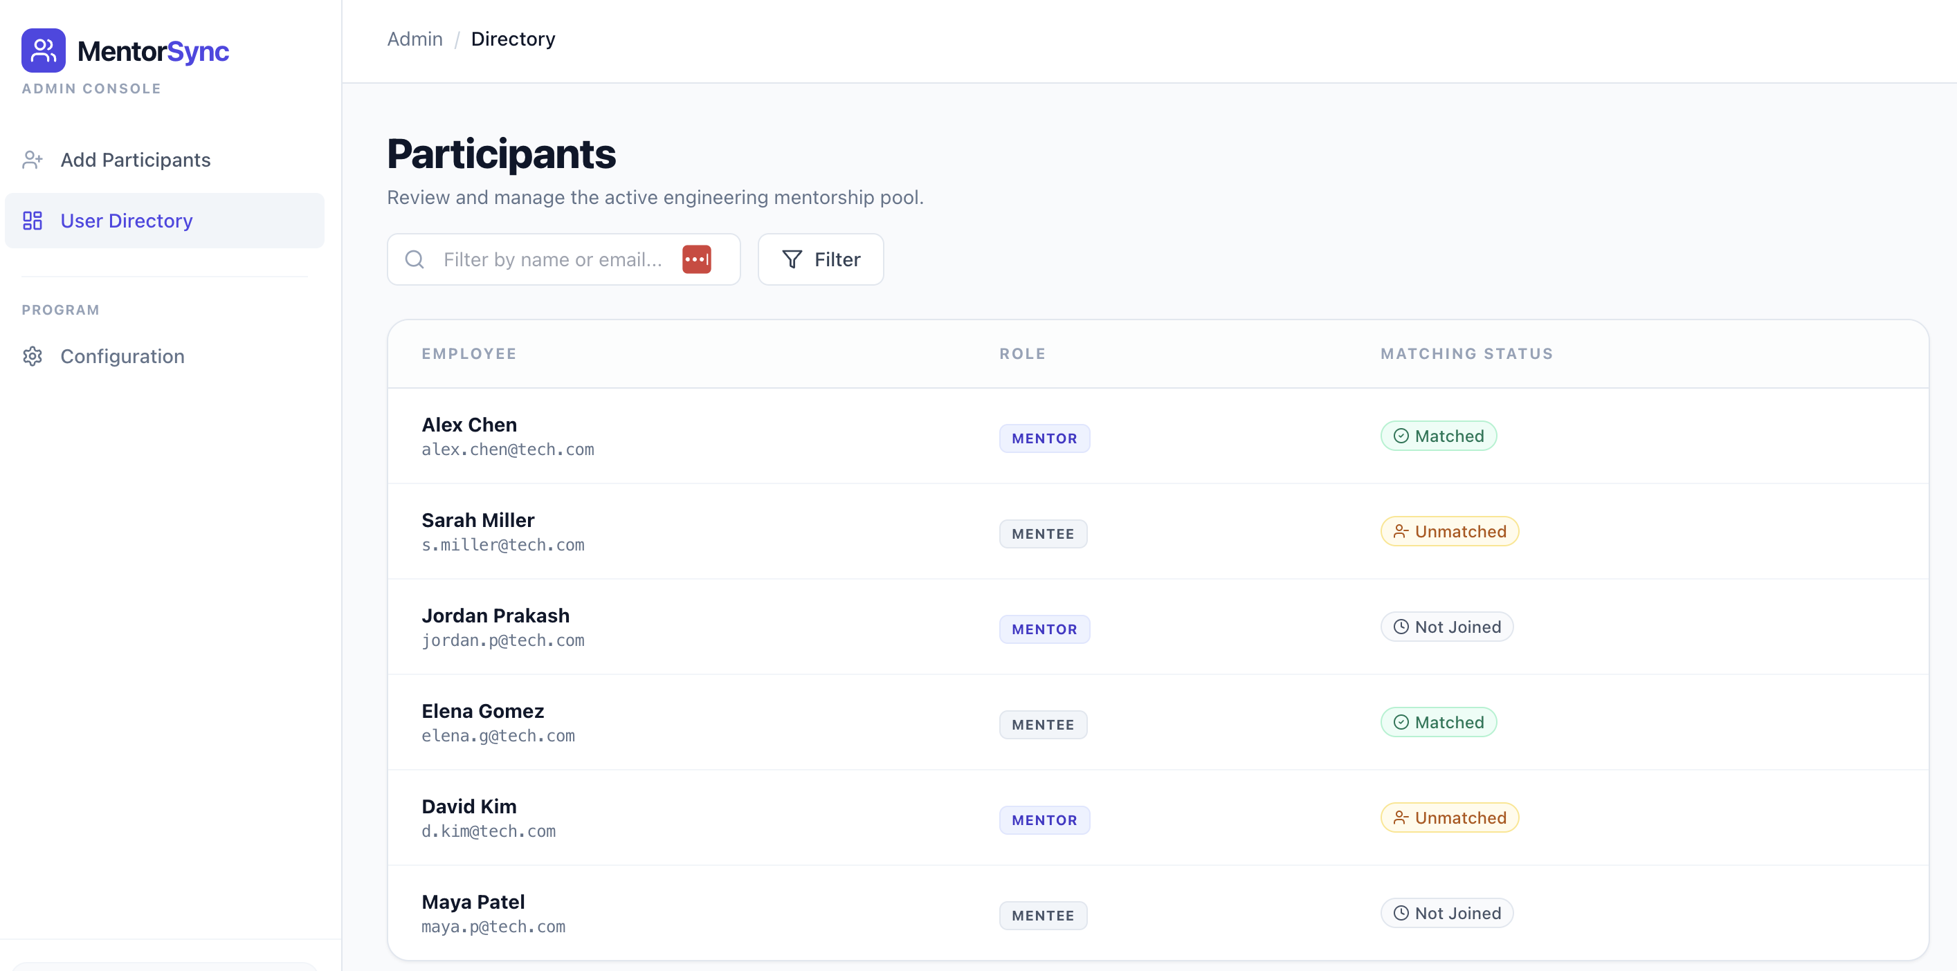Click the clock icon on Jordan Prakash's Not Joined badge
Image resolution: width=1957 pixels, height=971 pixels.
1400,627
